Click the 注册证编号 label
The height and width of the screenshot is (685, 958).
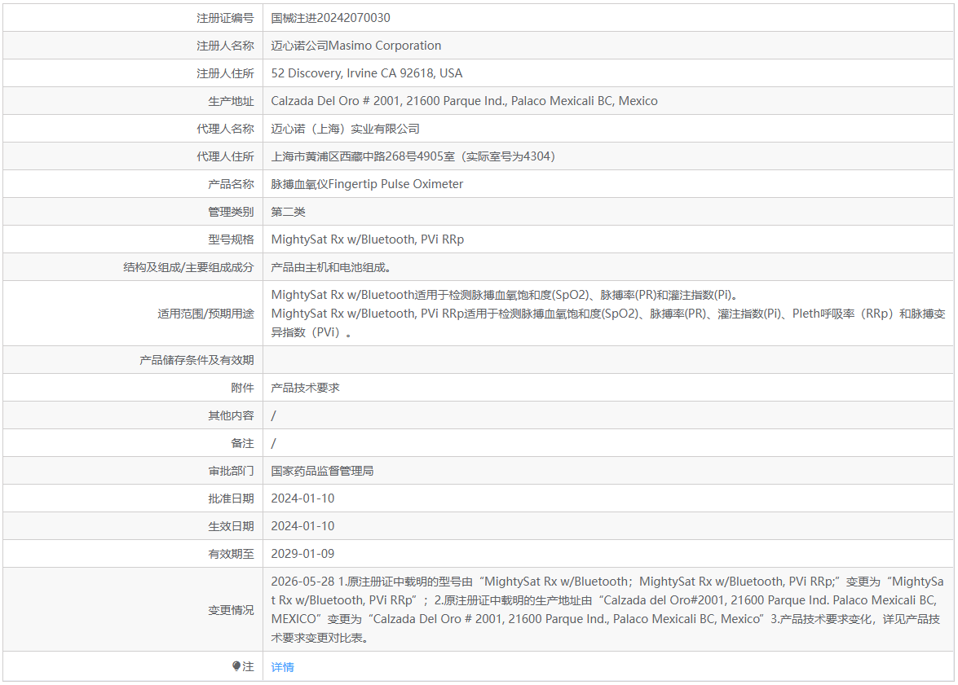[225, 18]
